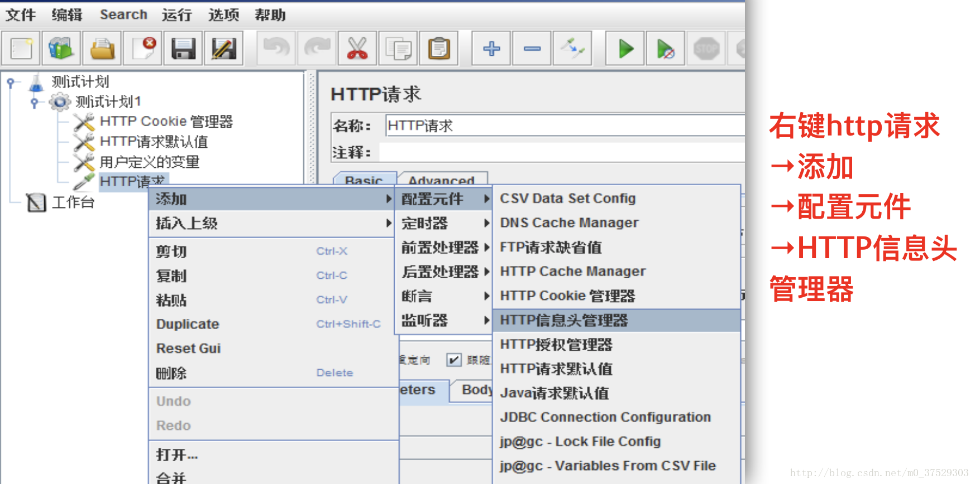975x484 pixels.
Task: Choose DNS Cache Manager
Action: (616, 222)
